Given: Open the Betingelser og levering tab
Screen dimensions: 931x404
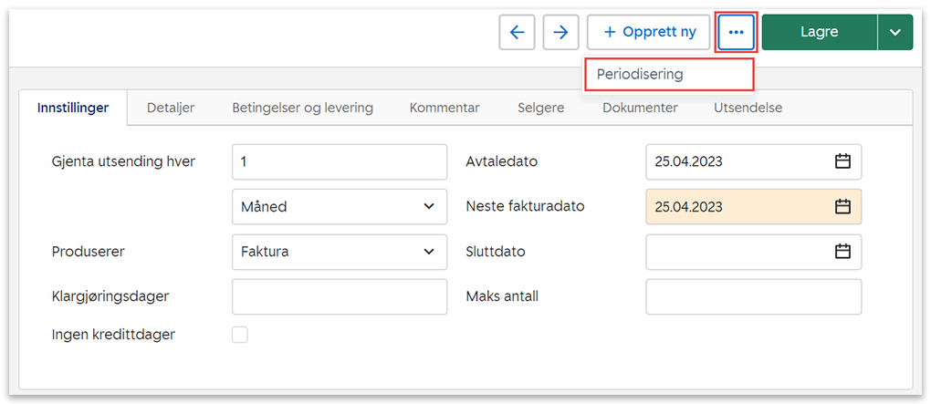Looking at the screenshot, I should coord(302,108).
